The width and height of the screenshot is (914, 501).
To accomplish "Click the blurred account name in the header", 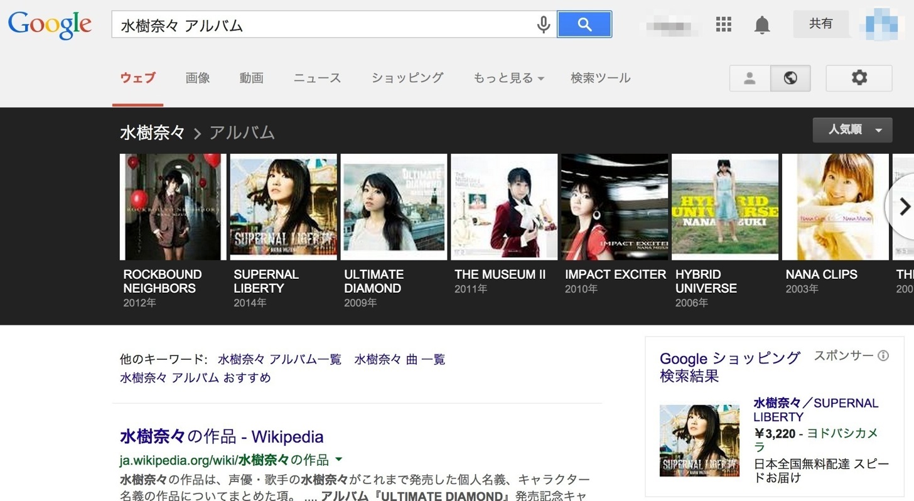I will click(x=670, y=25).
